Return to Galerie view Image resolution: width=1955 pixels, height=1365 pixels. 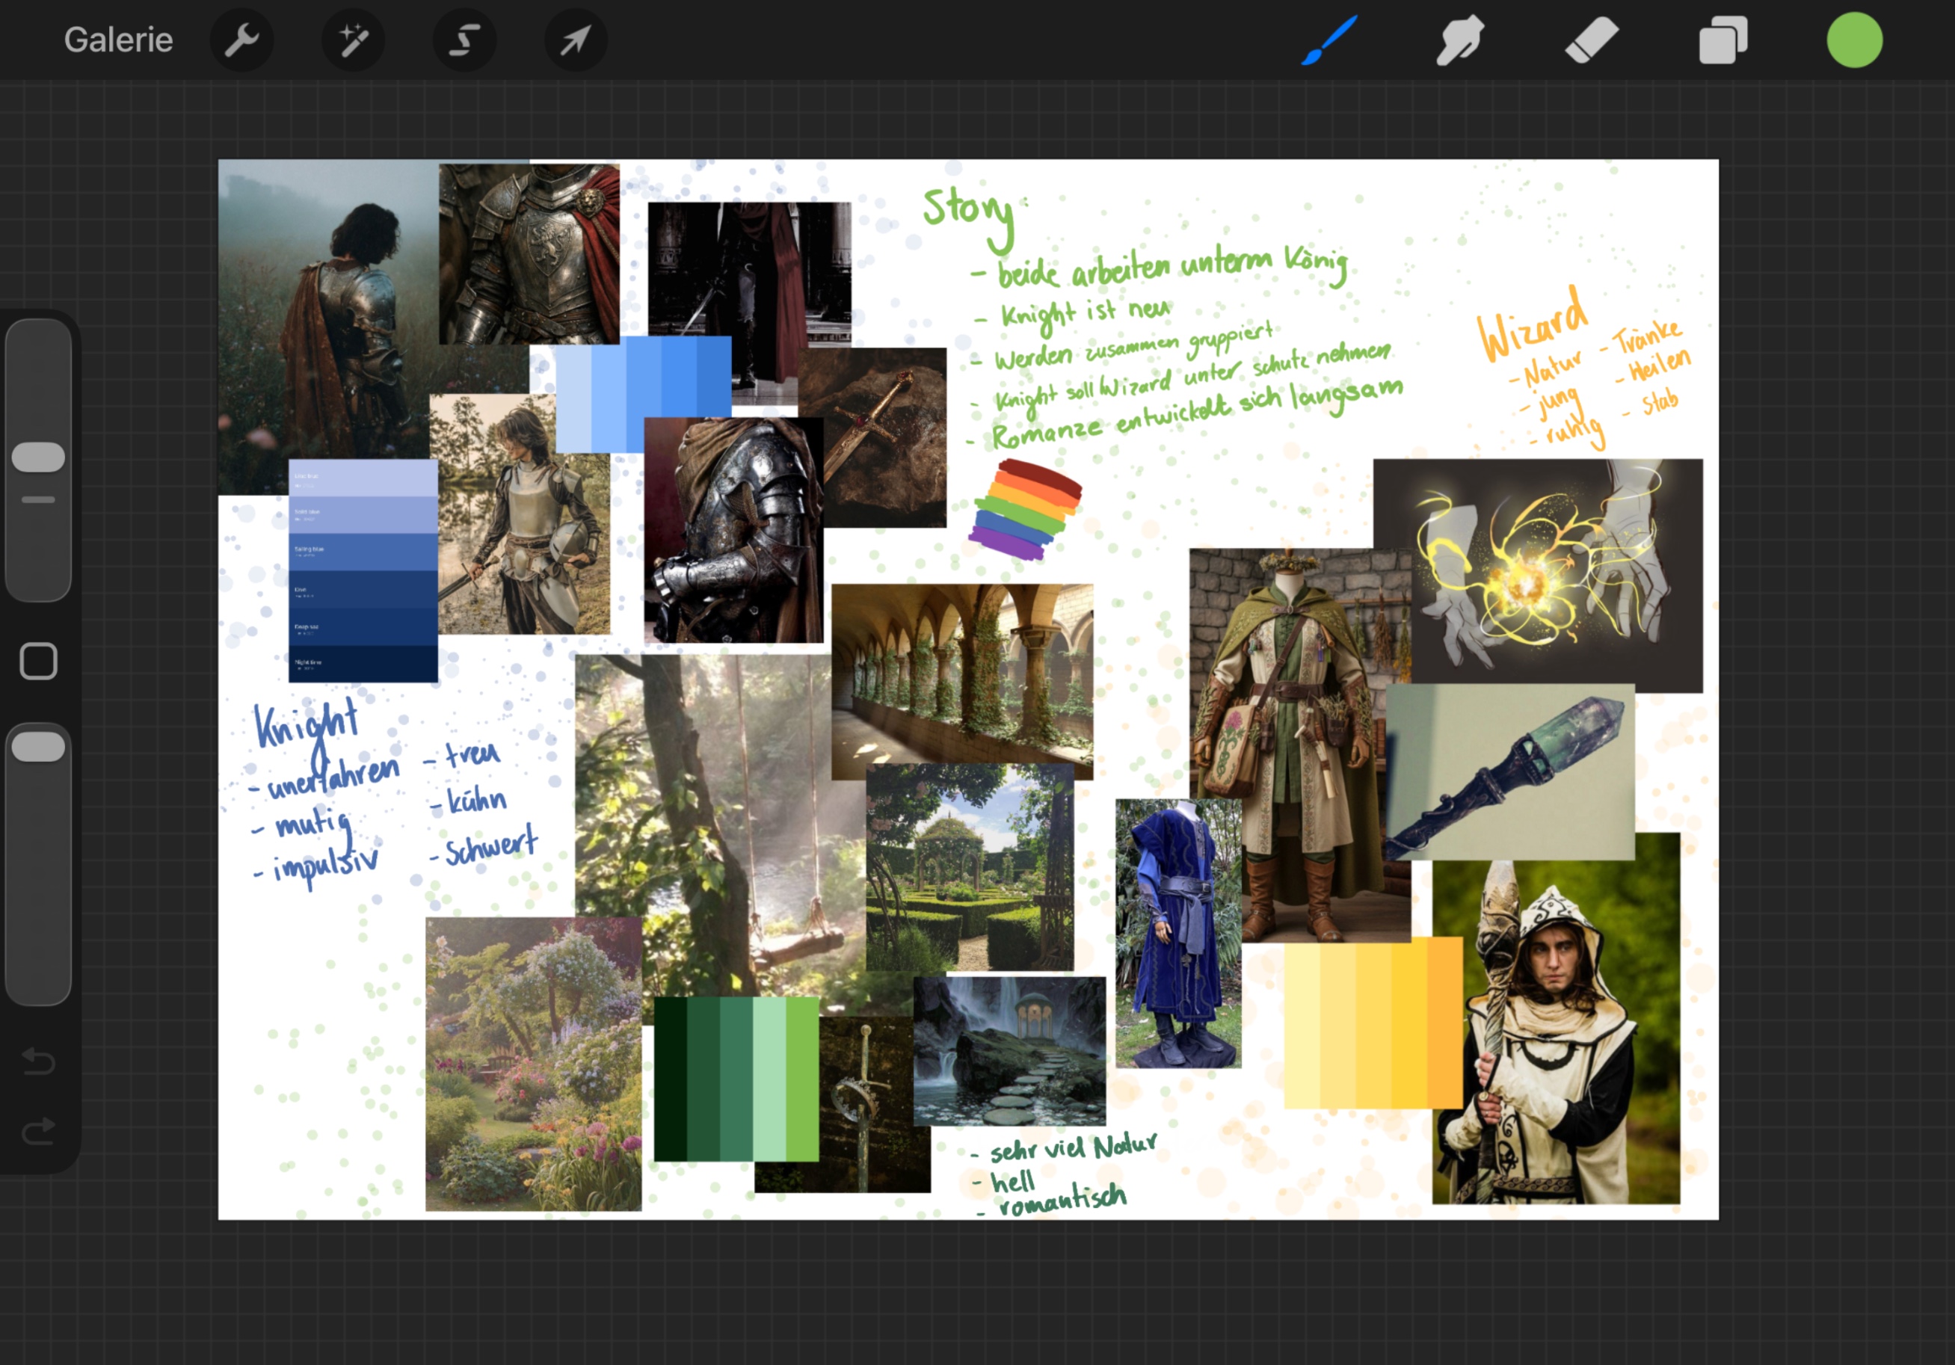coord(118,40)
